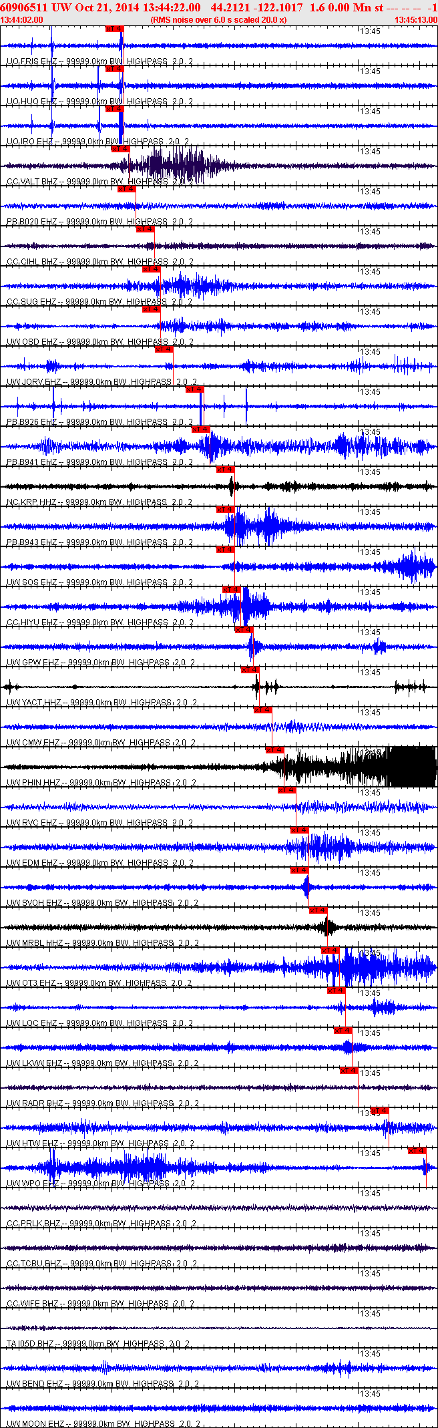
Task: Click the red pick marker on UW.HTW trace
Action: click(x=379, y=1111)
